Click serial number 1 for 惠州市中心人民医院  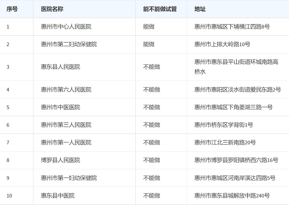(x=8, y=27)
